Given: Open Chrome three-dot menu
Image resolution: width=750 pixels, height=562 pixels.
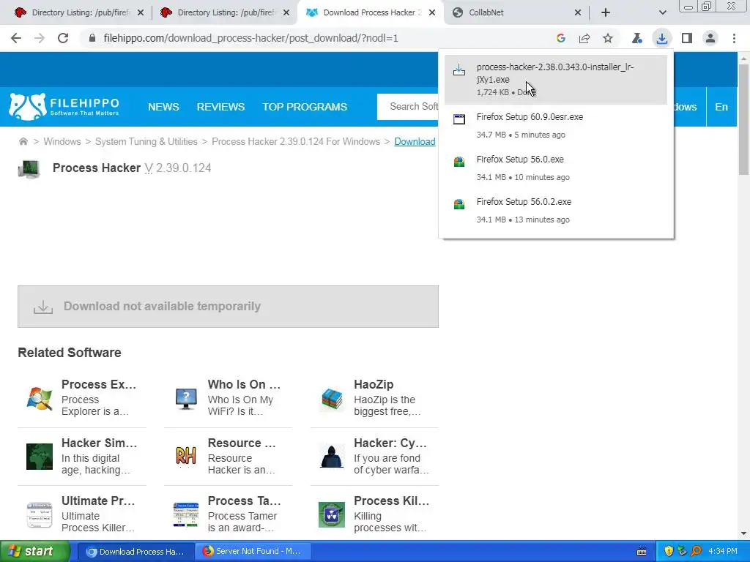Looking at the screenshot, I should [734, 38].
